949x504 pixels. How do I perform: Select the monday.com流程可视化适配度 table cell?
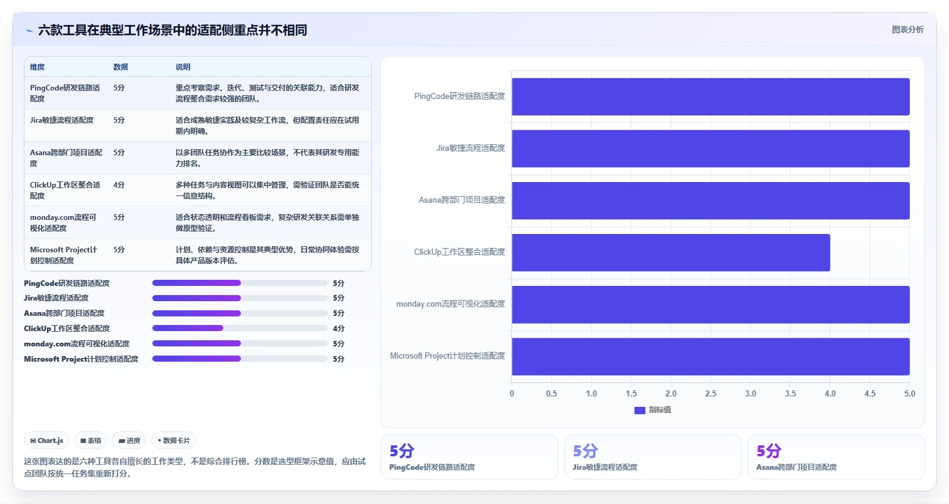66,222
